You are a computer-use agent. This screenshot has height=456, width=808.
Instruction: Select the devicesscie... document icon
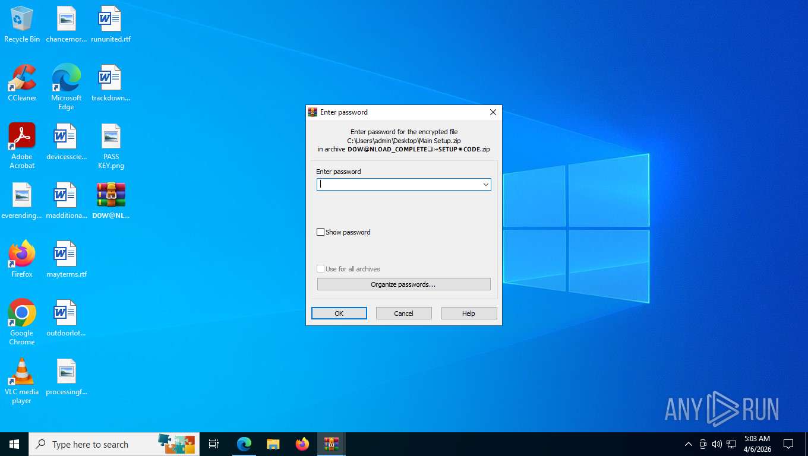click(x=67, y=142)
